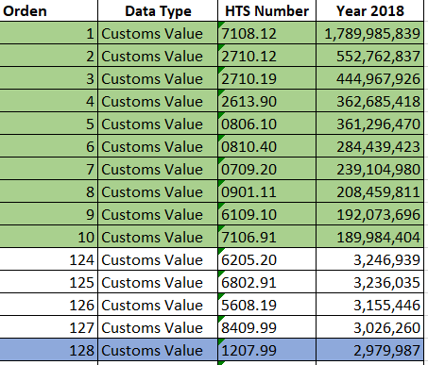Click Orden cell with value 3
Image resolution: width=428 pixels, height=365 pixels.
tap(48, 78)
